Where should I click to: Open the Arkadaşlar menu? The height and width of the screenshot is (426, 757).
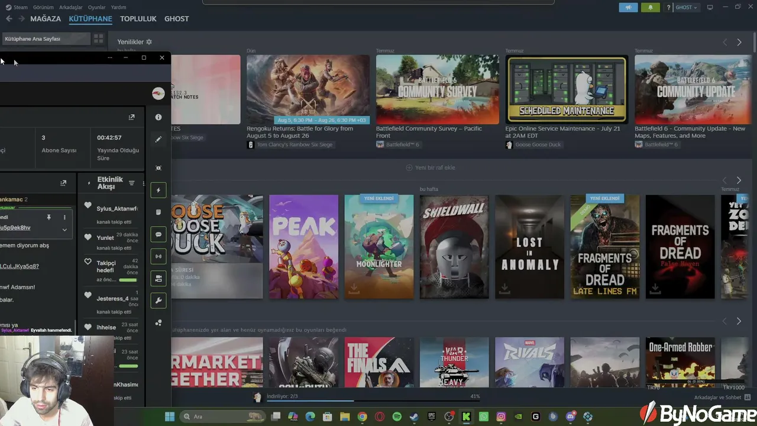tap(71, 7)
